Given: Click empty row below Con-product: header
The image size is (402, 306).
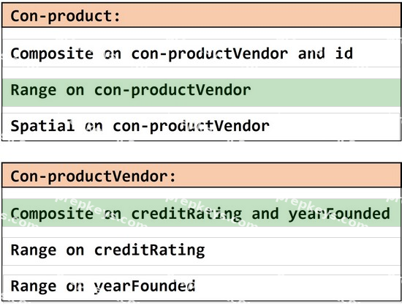Looking at the screenshot, I should point(201,33).
